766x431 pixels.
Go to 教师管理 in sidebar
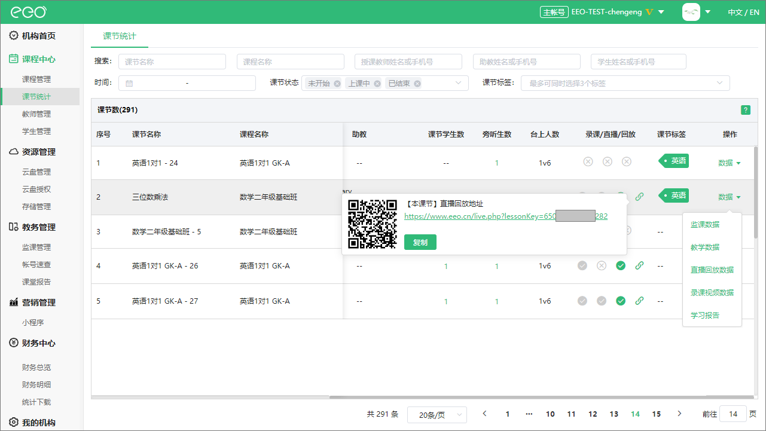(x=36, y=114)
